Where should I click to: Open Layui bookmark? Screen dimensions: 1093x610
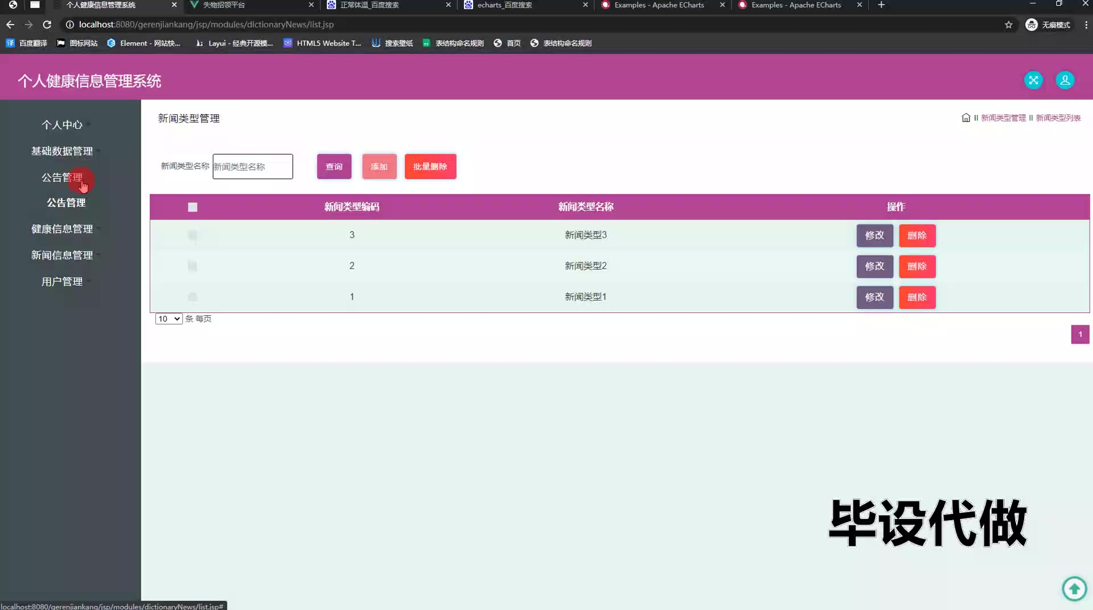234,43
